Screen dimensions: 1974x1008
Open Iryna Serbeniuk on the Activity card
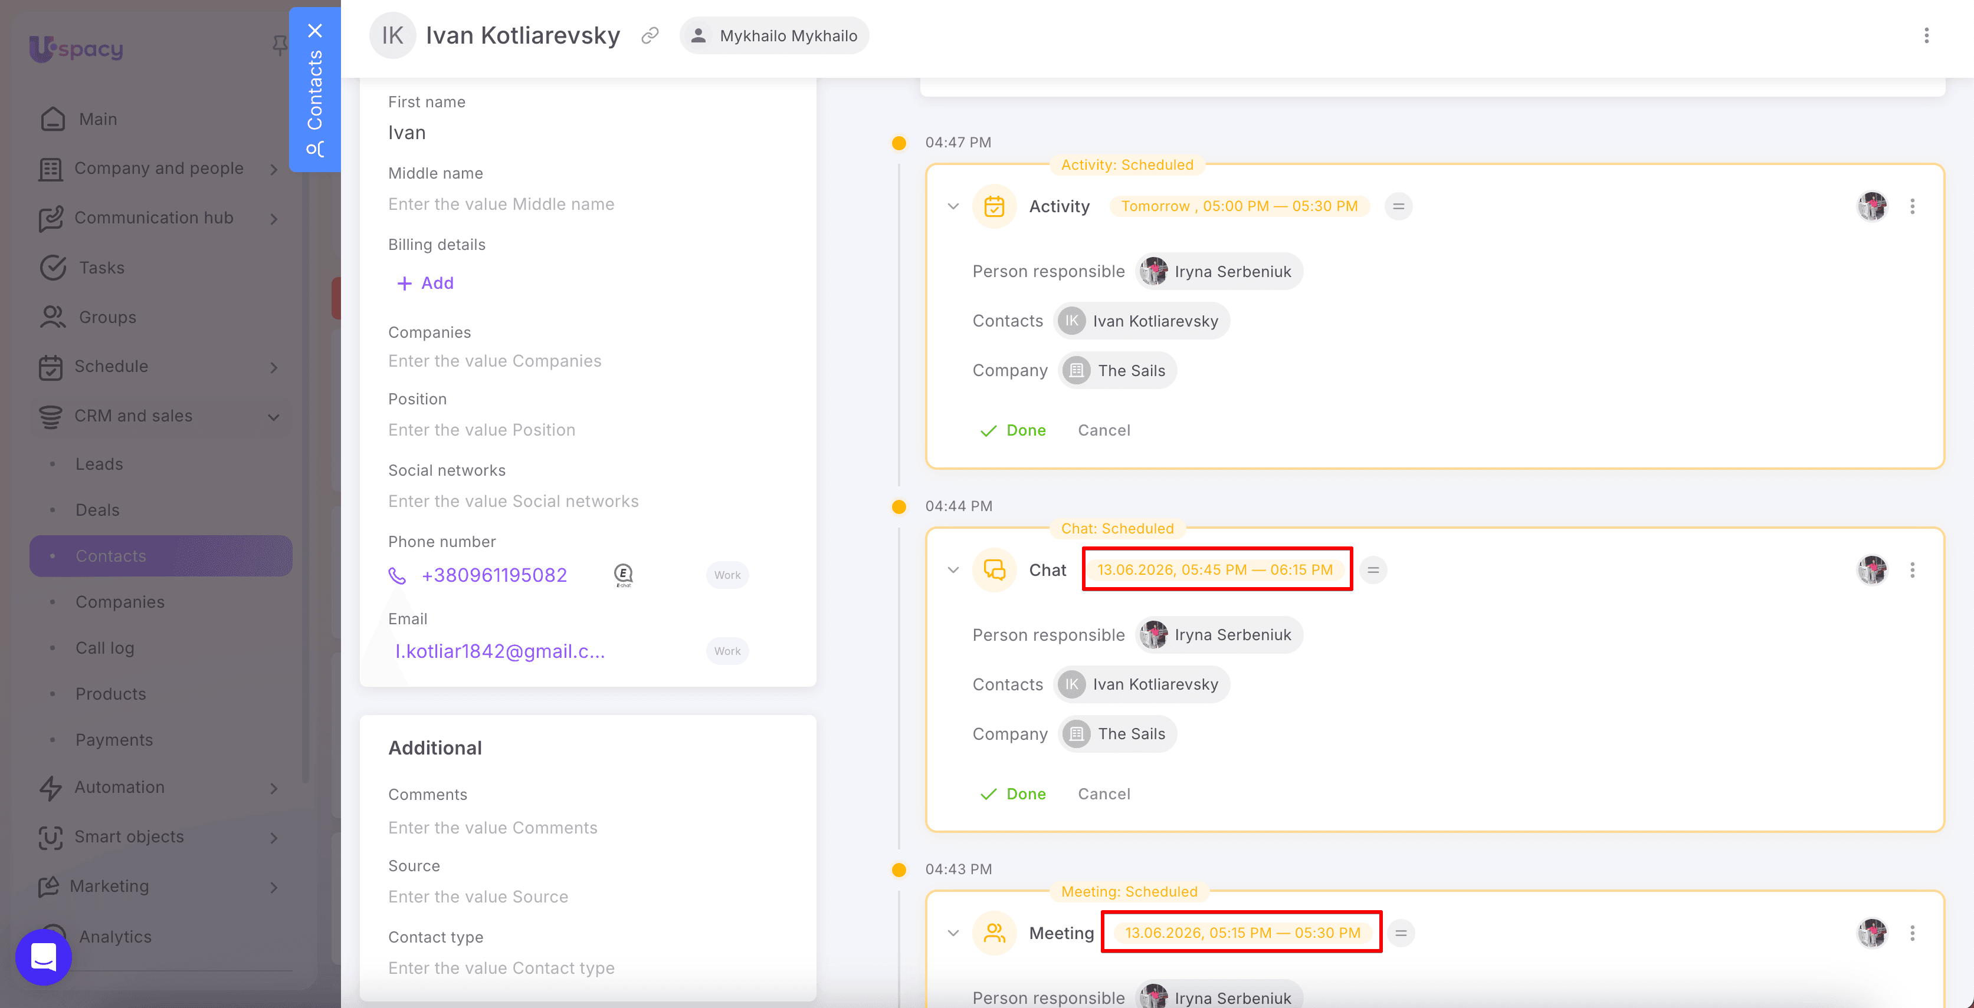click(x=1219, y=272)
